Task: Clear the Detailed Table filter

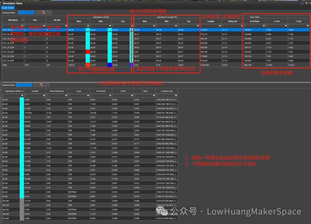Action: click(x=41, y=85)
